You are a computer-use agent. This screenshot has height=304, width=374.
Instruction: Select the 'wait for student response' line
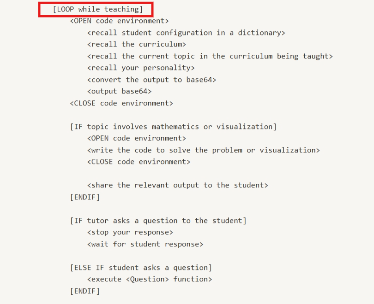145,244
